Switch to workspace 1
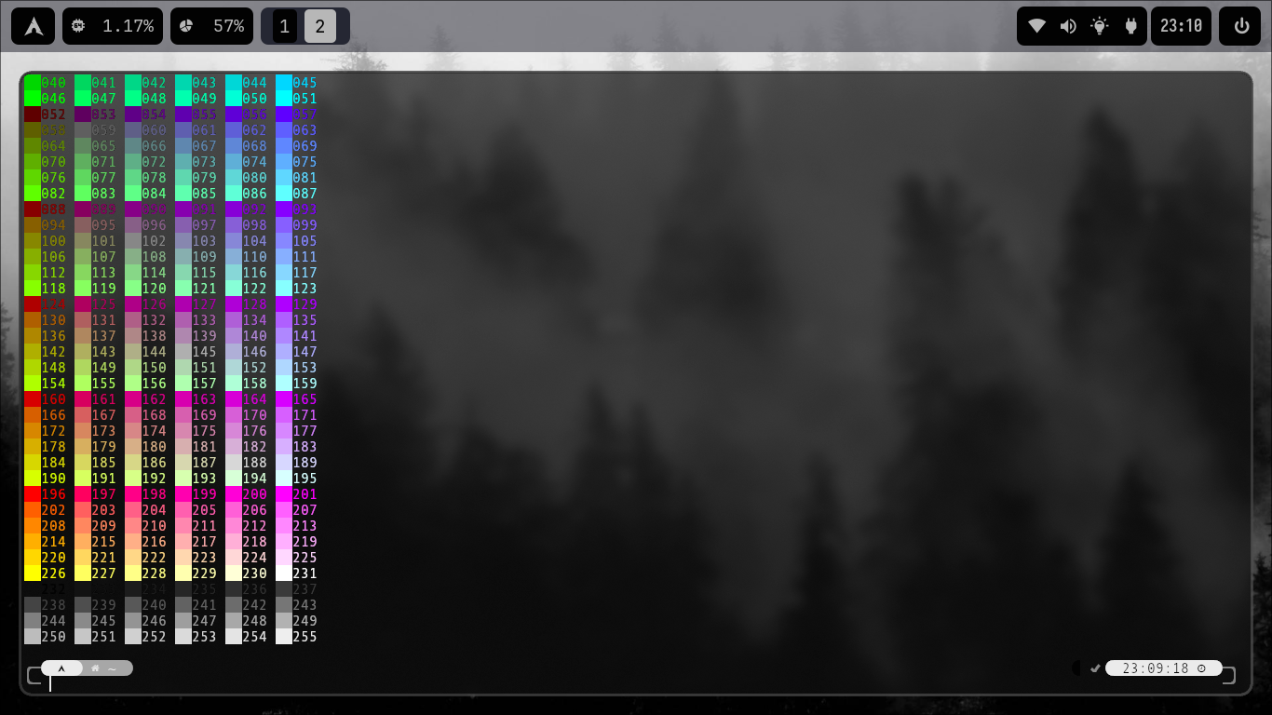This screenshot has width=1272, height=715. [x=283, y=26]
